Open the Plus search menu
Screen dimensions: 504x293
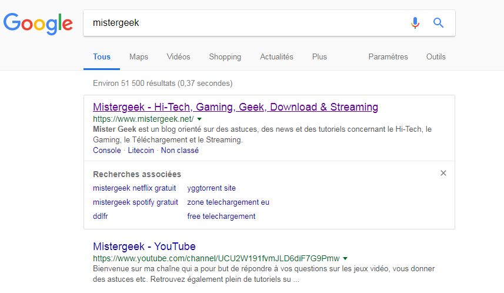[x=319, y=56]
